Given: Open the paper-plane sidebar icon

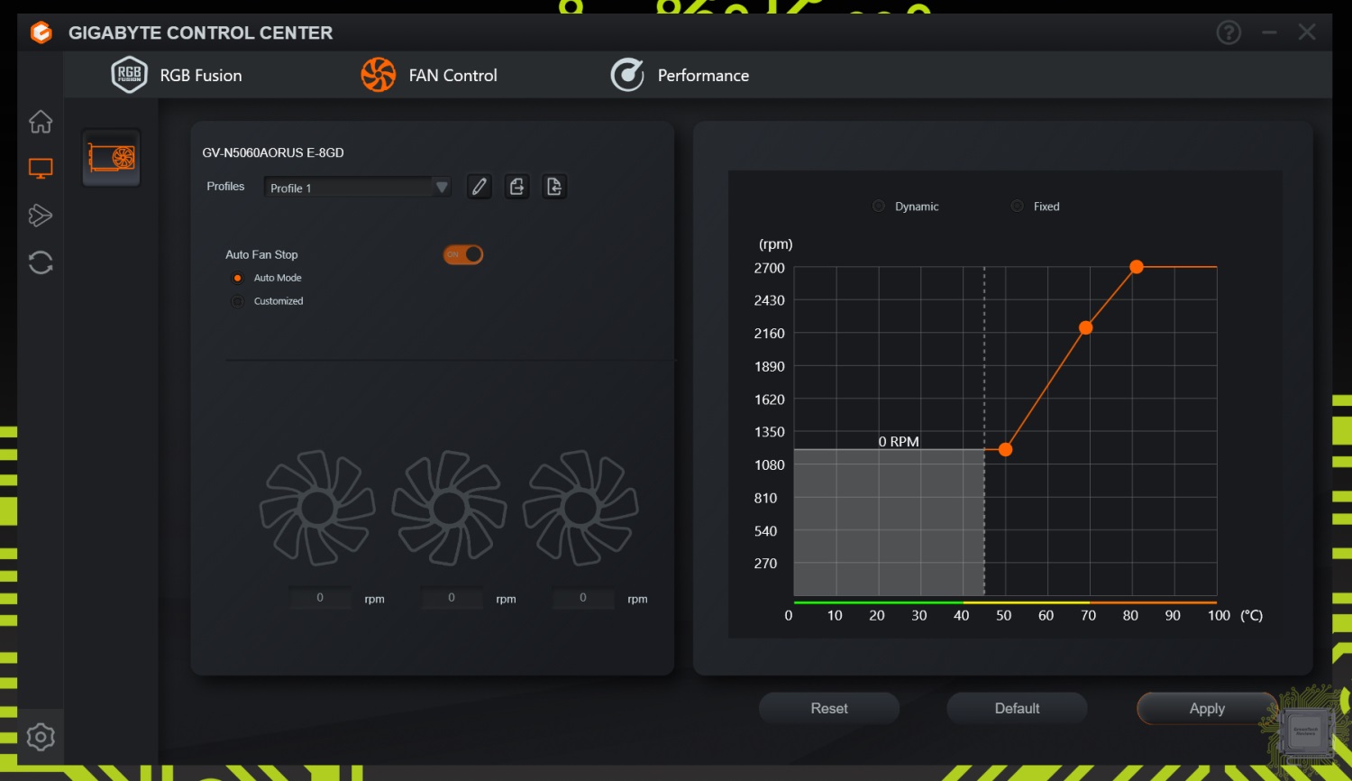Looking at the screenshot, I should 41,216.
